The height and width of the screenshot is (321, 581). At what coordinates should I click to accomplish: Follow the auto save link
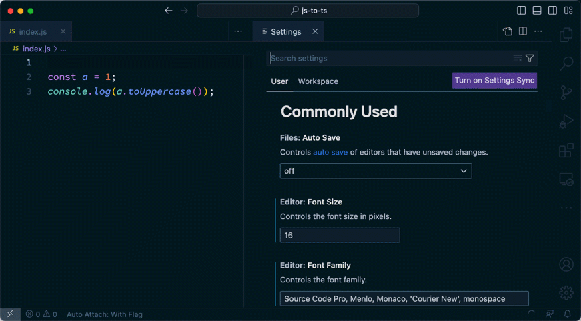pyautogui.click(x=330, y=152)
